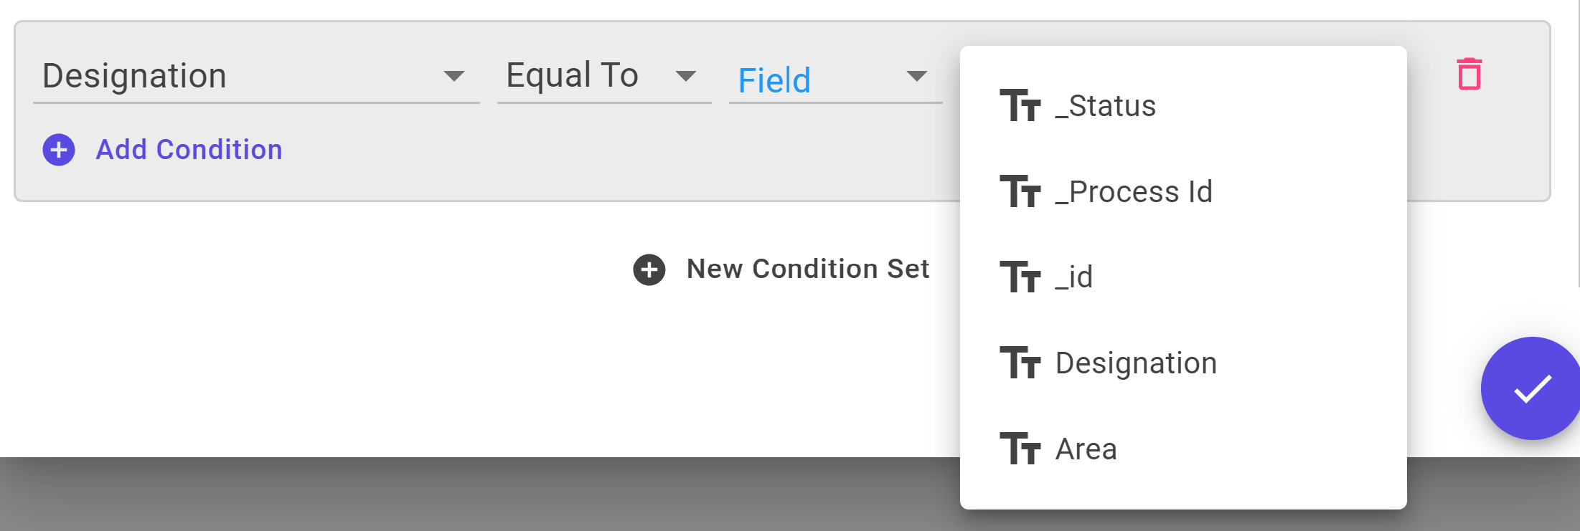1580x531 pixels.
Task: Click text-type icon next to Designation option
Action: (1020, 363)
